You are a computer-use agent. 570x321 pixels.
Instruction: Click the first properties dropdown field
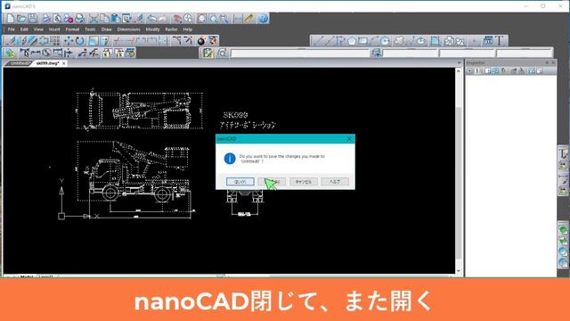pos(410,53)
